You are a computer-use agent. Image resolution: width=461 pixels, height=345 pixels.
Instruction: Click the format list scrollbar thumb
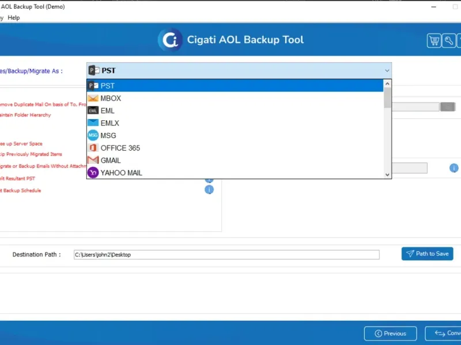pyautogui.click(x=387, y=98)
